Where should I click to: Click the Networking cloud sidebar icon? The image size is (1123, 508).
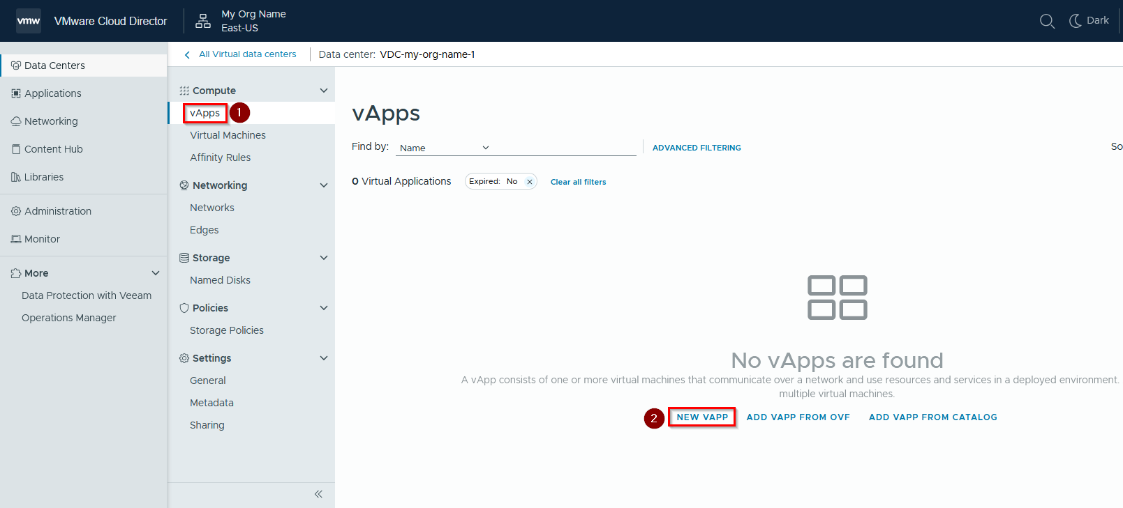pyautogui.click(x=16, y=121)
